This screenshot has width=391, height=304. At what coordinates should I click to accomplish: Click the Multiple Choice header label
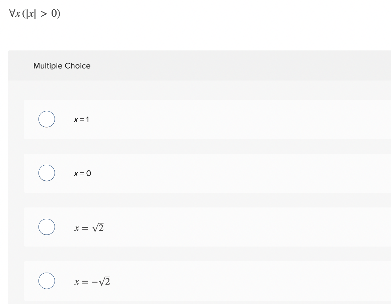point(62,66)
